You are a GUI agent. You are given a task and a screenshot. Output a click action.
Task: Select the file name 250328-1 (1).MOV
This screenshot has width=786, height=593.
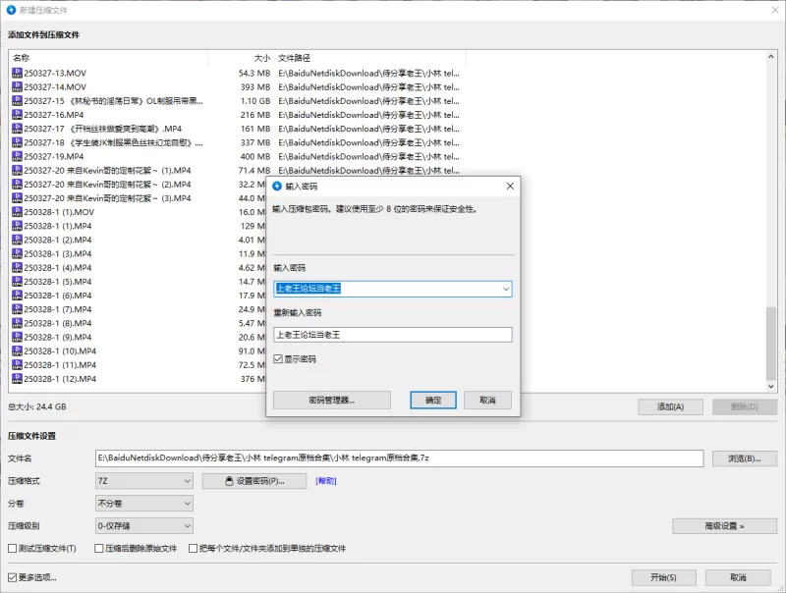(x=59, y=212)
